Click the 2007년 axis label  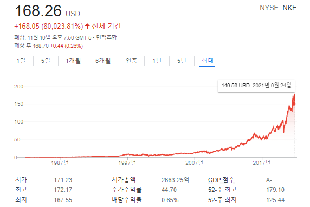195,163
